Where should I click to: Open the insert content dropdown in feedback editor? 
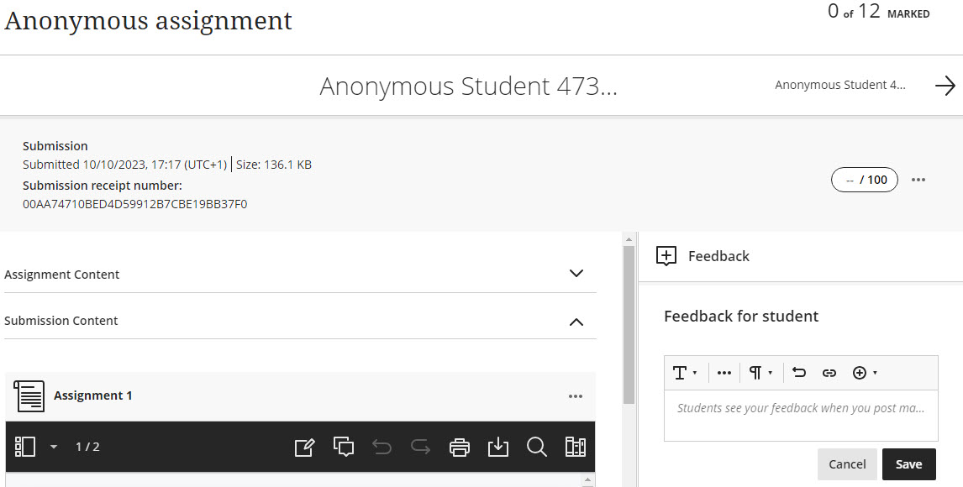coord(865,372)
